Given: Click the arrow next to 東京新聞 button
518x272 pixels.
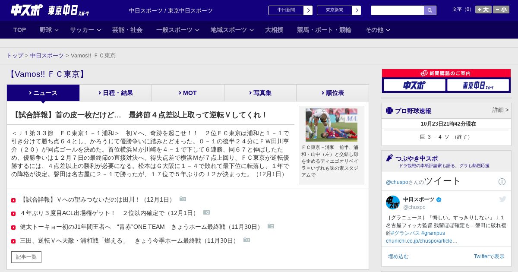Looking at the screenshot, I should point(356,10).
